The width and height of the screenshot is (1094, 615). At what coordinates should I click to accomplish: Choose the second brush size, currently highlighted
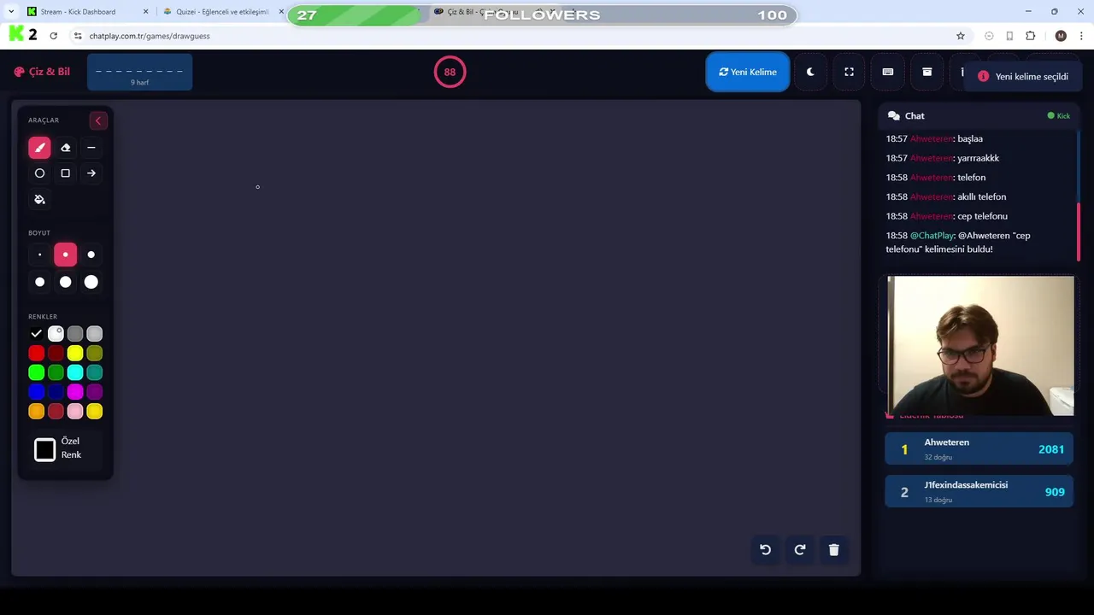pos(65,255)
